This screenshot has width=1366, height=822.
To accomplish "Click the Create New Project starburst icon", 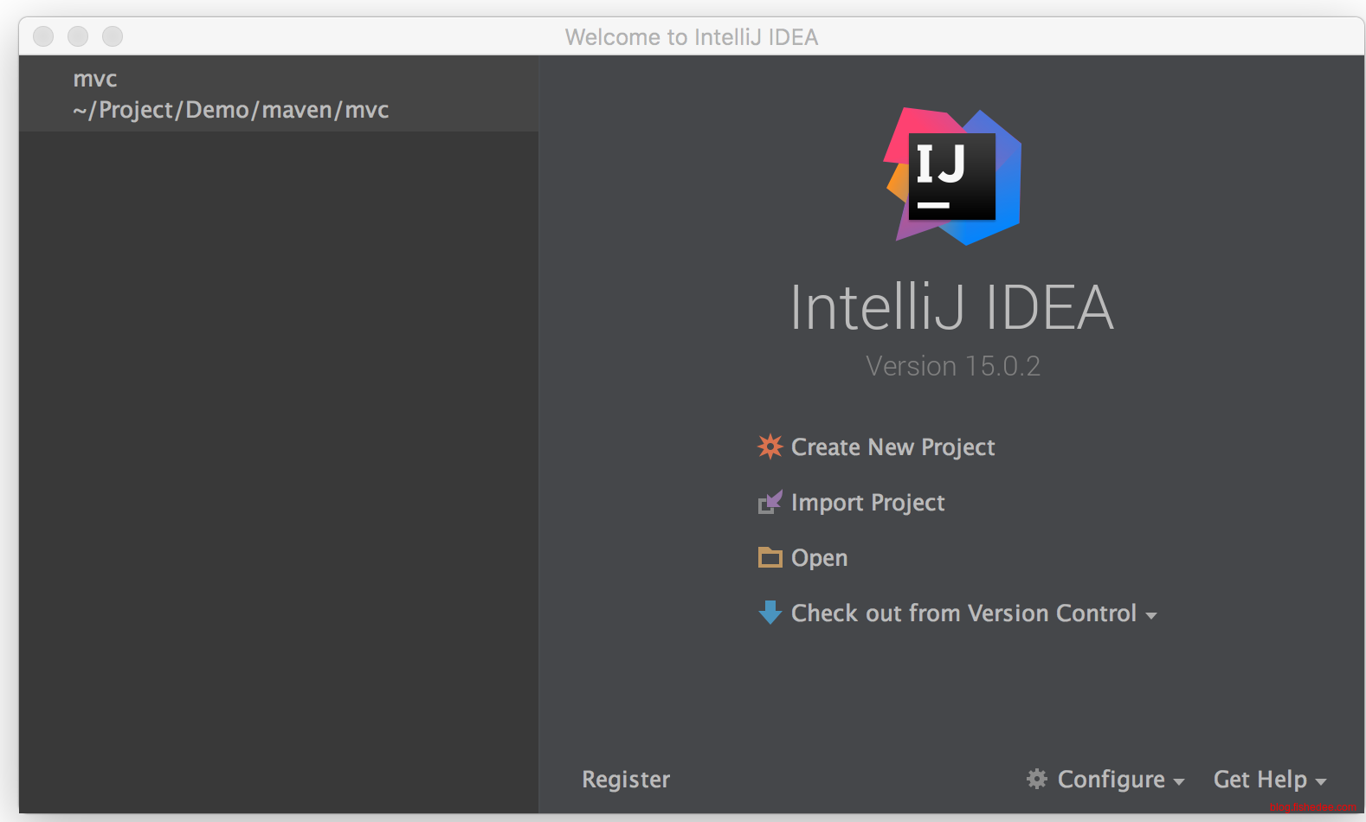I will click(770, 446).
